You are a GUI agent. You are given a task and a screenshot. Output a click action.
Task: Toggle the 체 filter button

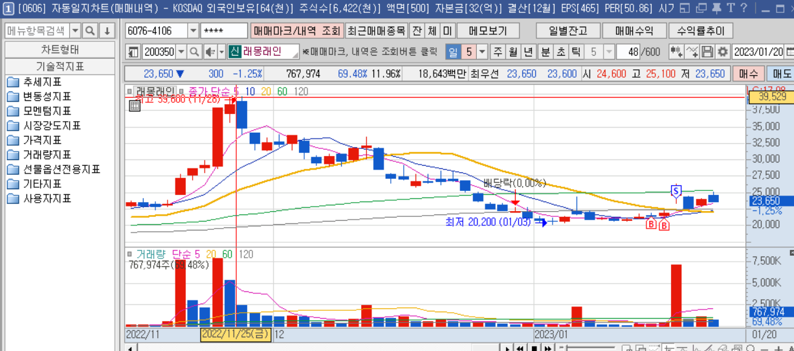432,31
